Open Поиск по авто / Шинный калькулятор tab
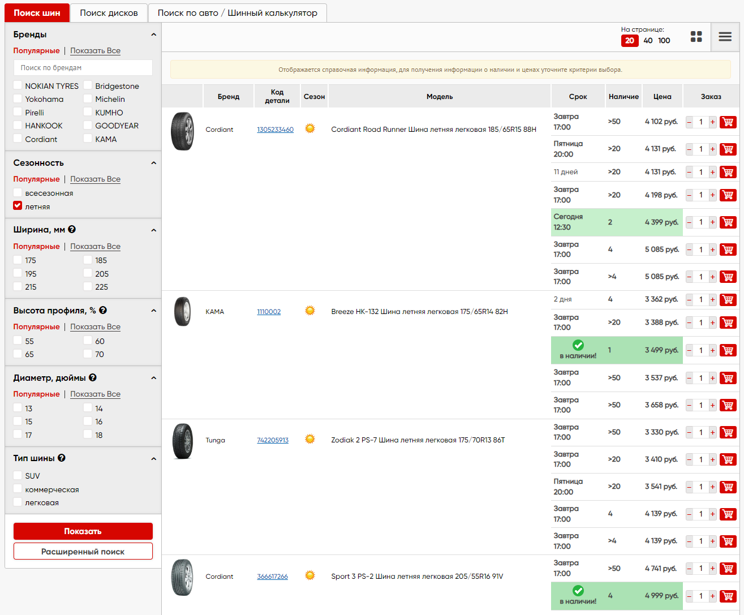 click(238, 12)
